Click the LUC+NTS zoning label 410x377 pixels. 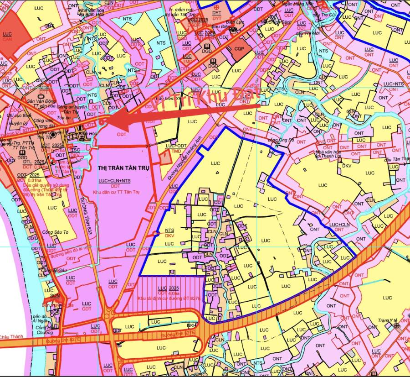pos(393,84)
